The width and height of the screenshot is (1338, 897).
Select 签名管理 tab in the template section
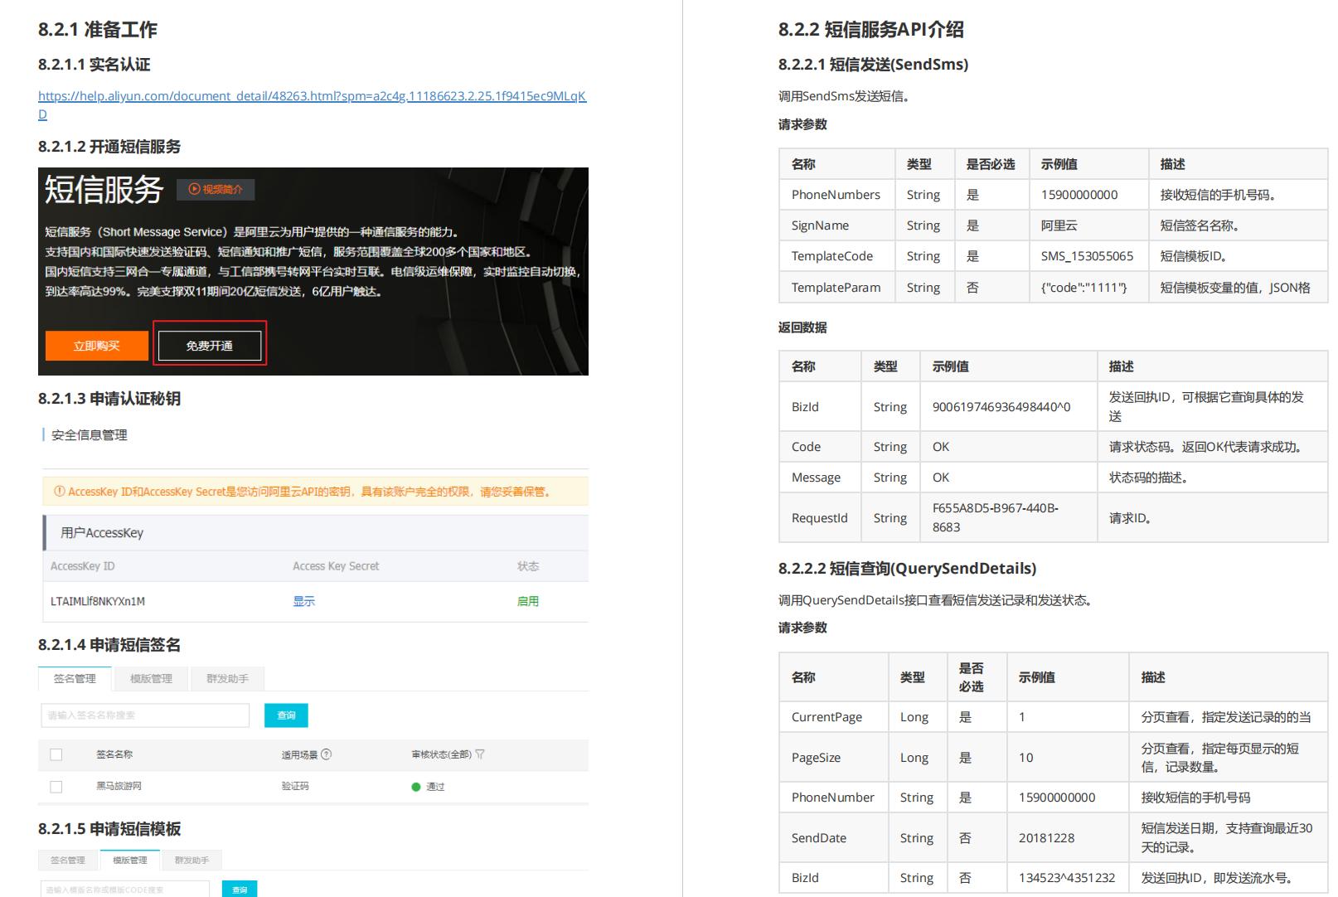68,861
